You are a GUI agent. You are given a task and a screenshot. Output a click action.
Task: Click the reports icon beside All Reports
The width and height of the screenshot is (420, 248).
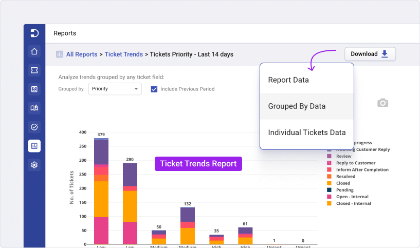[x=60, y=54]
